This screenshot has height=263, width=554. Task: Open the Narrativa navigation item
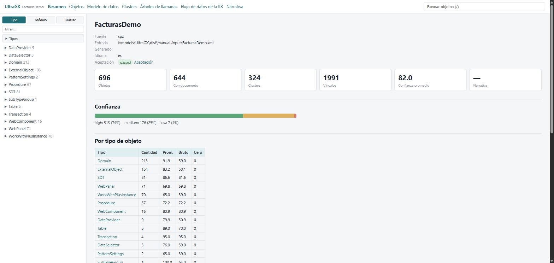235,7
